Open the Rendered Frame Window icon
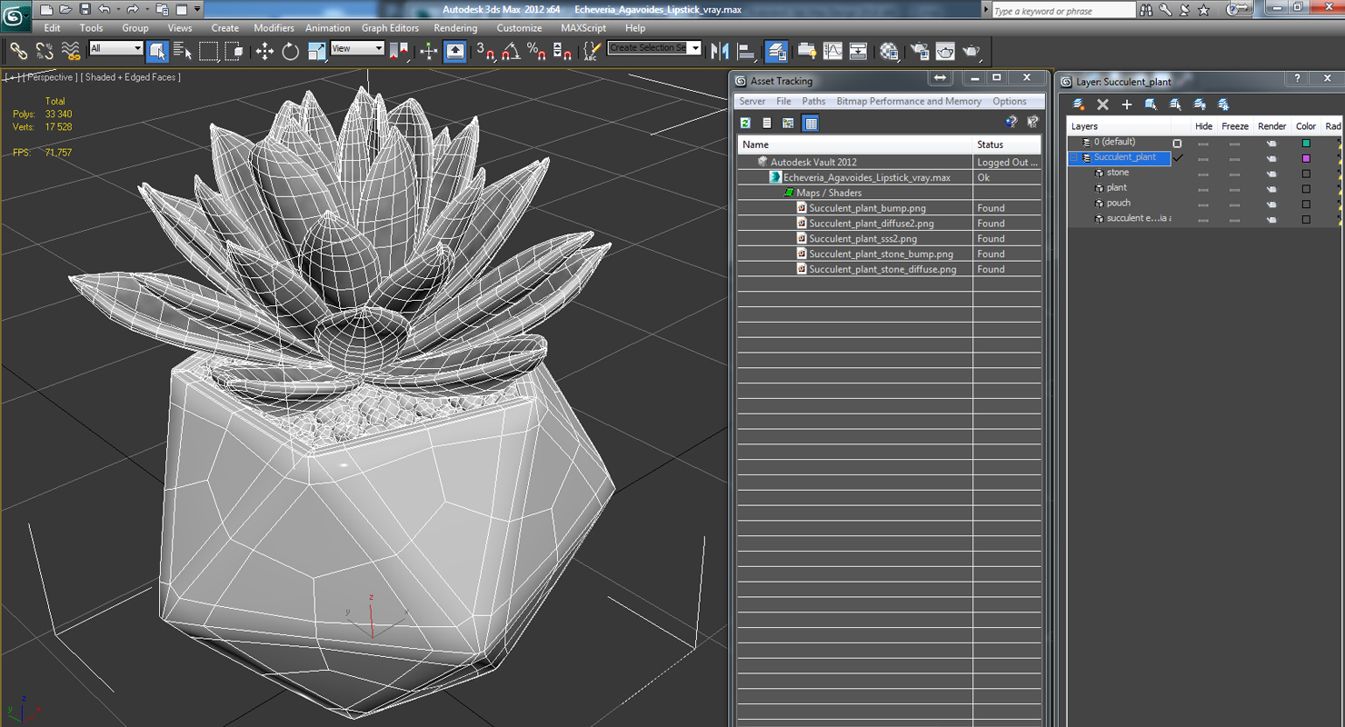The image size is (1345, 727). pos(945,51)
